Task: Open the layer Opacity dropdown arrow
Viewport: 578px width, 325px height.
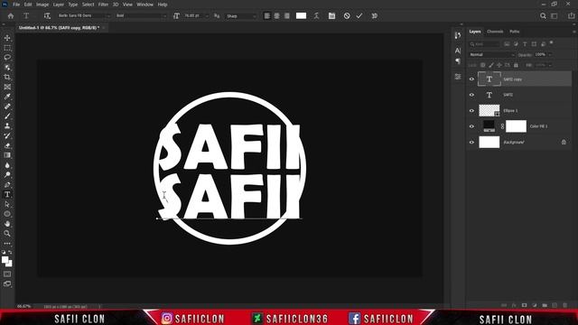Action: click(550, 54)
